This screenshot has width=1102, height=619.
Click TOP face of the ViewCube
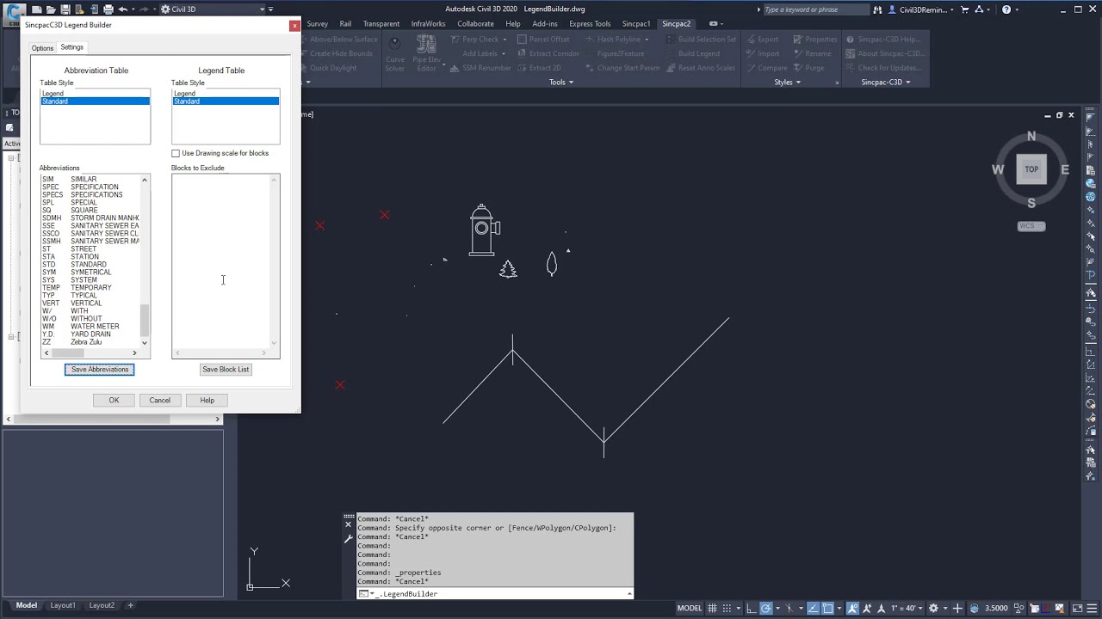pos(1031,169)
